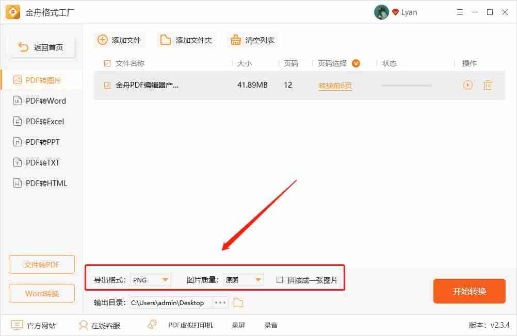
Task: Click the 文件转PDF button
Action: pos(42,264)
